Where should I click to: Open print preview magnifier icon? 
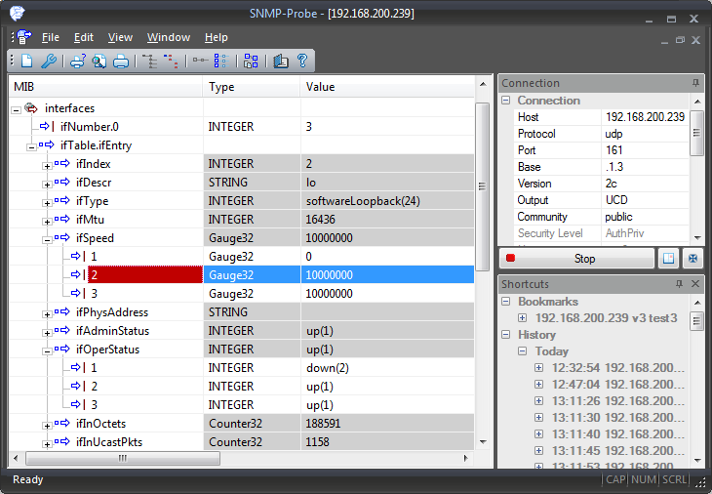pyautogui.click(x=99, y=61)
